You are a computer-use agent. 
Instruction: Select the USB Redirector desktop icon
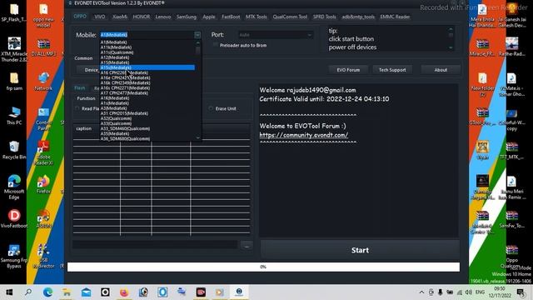click(x=43, y=256)
